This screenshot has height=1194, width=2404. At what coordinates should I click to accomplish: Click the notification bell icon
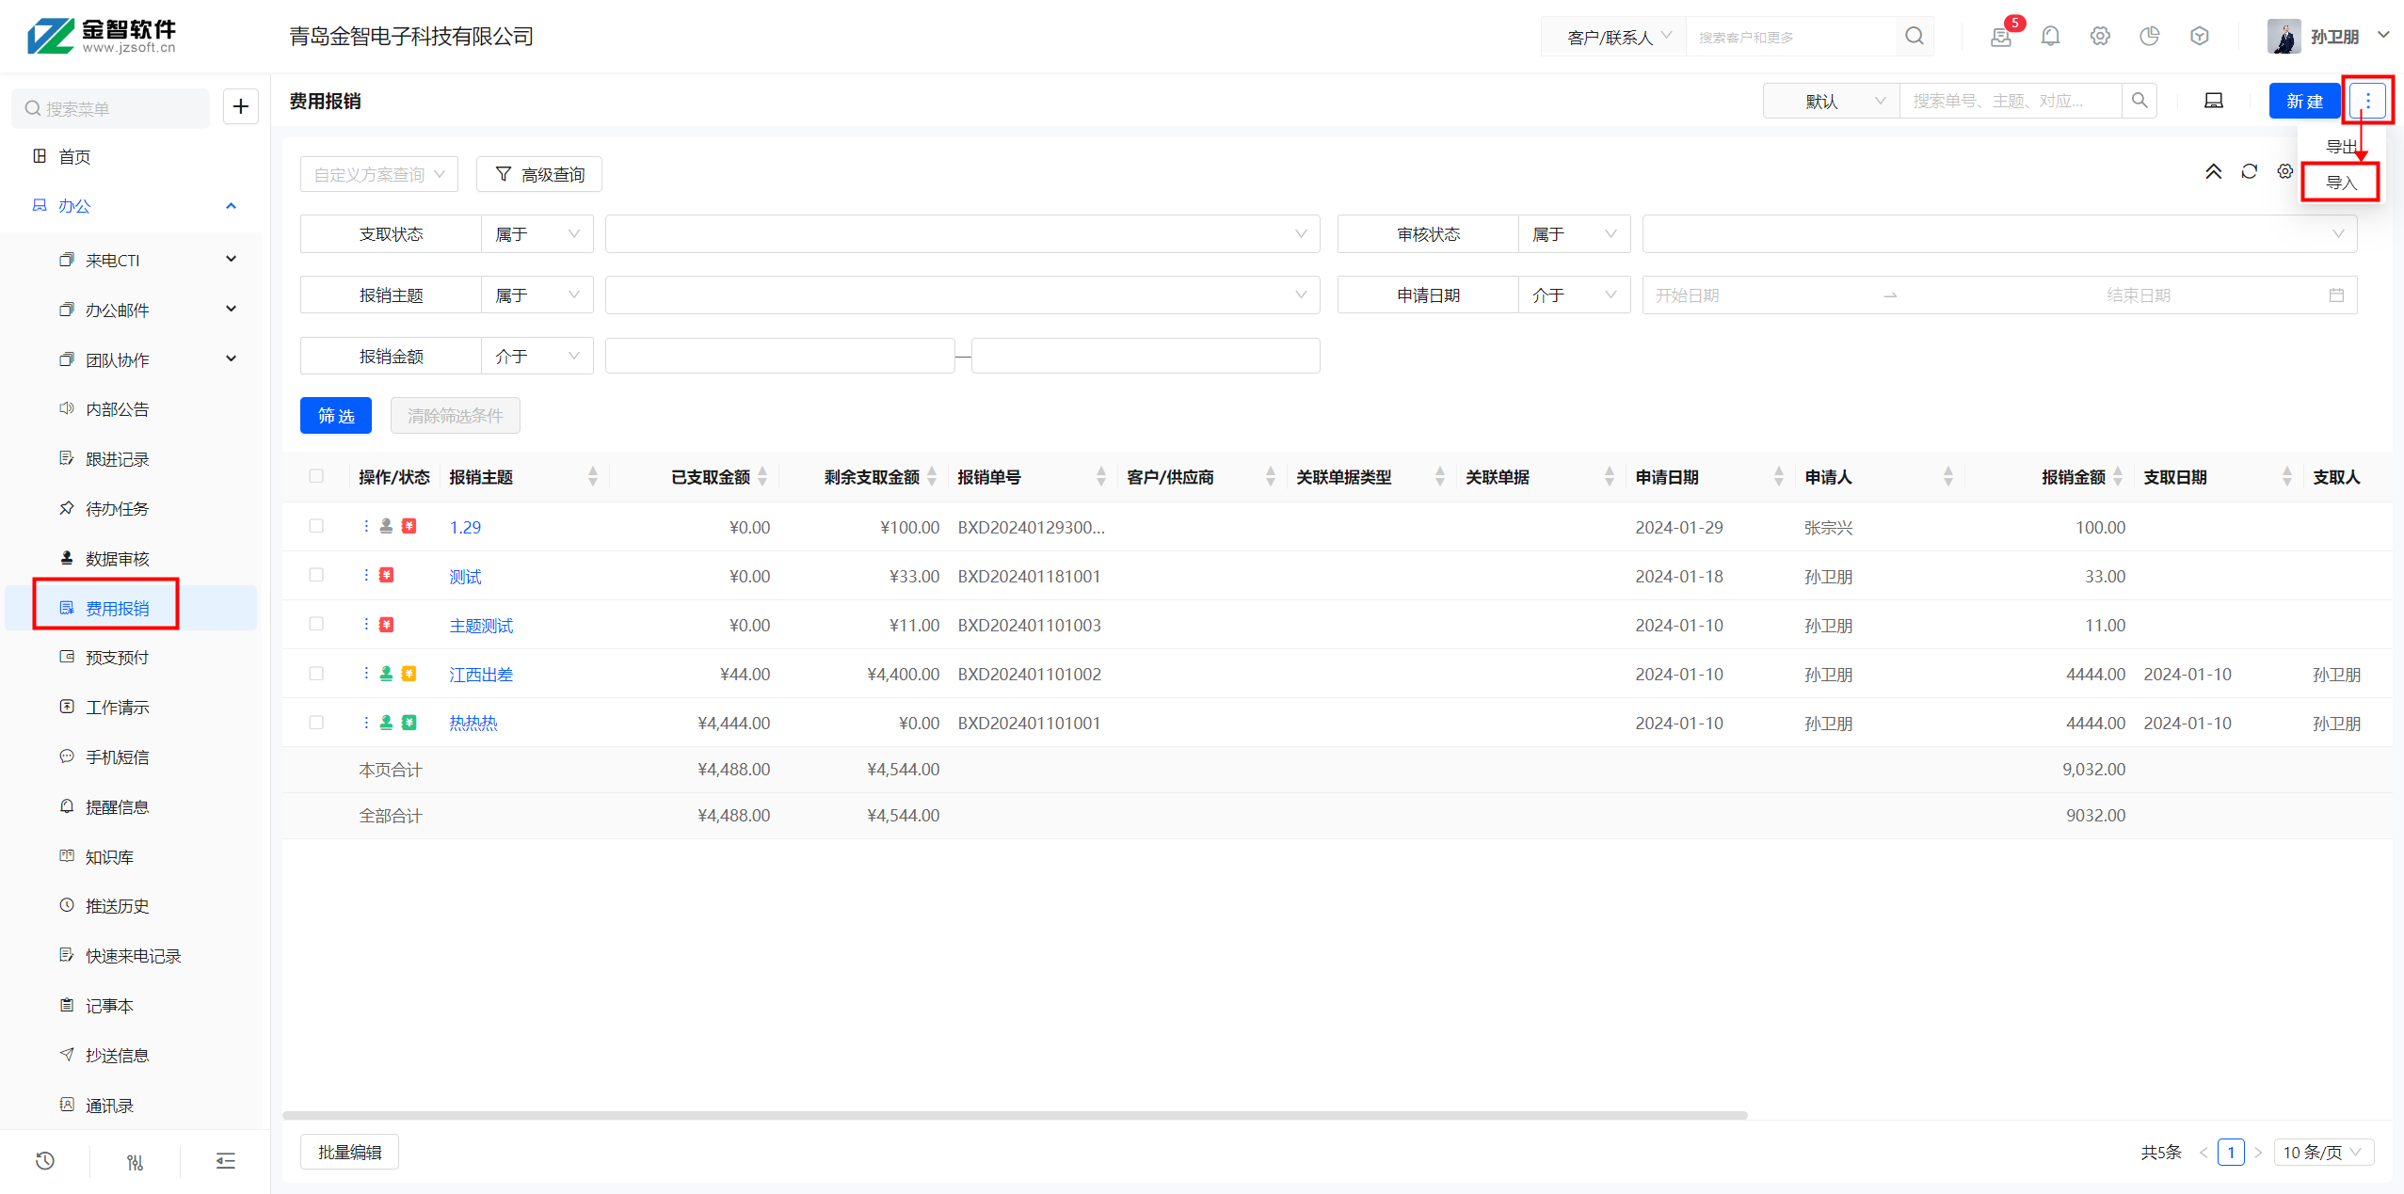[x=2050, y=36]
